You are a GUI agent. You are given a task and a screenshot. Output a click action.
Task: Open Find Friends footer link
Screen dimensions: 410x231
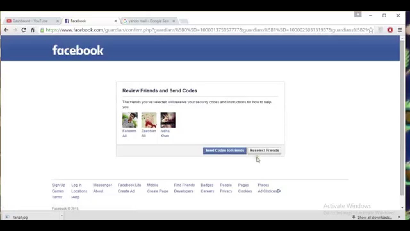pyautogui.click(x=184, y=185)
